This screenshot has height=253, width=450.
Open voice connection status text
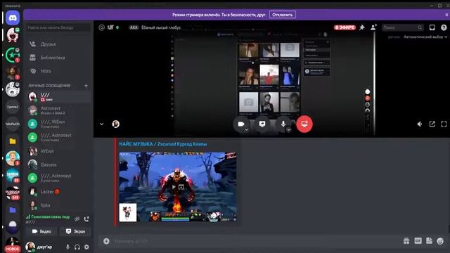(x=50, y=217)
